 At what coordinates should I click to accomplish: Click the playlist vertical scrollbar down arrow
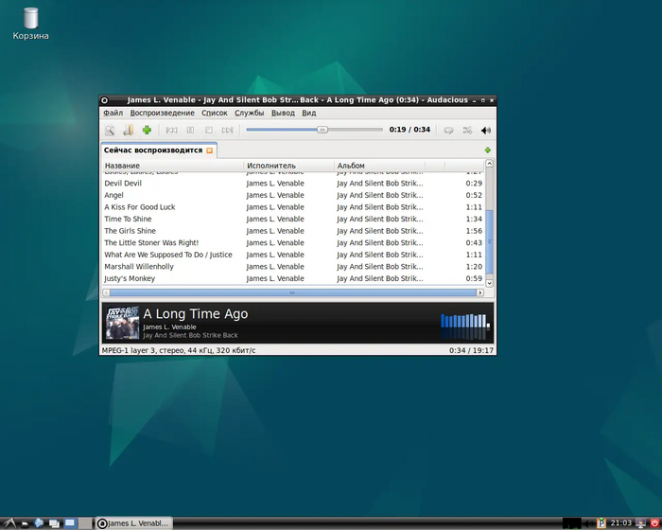tap(489, 283)
